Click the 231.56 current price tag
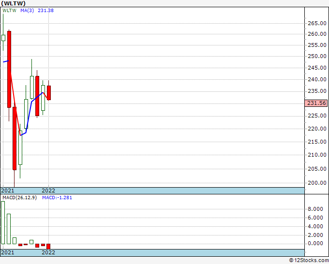Screen dimensions: 329x264 click(316, 103)
